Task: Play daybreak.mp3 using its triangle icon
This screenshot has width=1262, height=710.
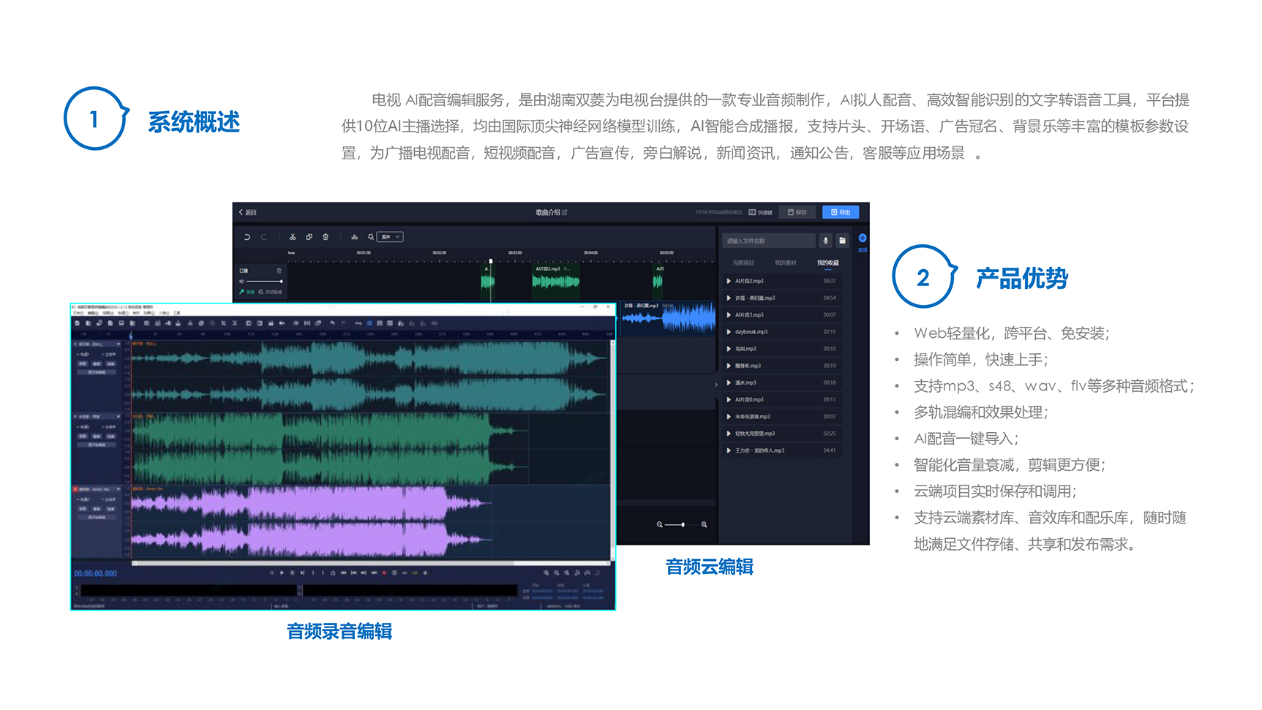Action: [729, 332]
